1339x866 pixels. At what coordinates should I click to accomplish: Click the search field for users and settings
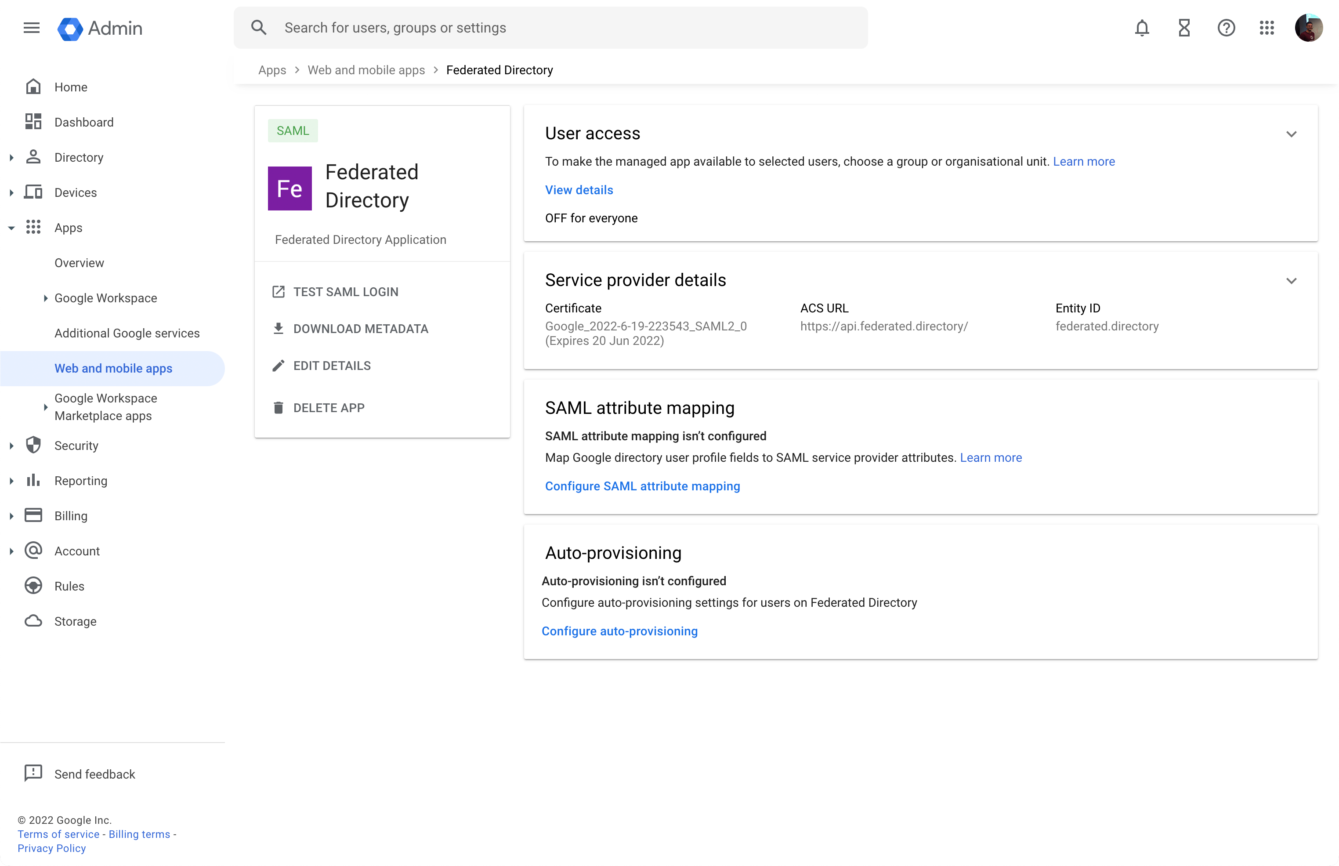click(x=551, y=27)
